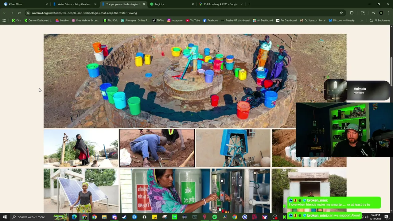Viewport: 393px width, 221px height.
Task: Select thumbnail of woman at hand pump
Action: (81, 148)
